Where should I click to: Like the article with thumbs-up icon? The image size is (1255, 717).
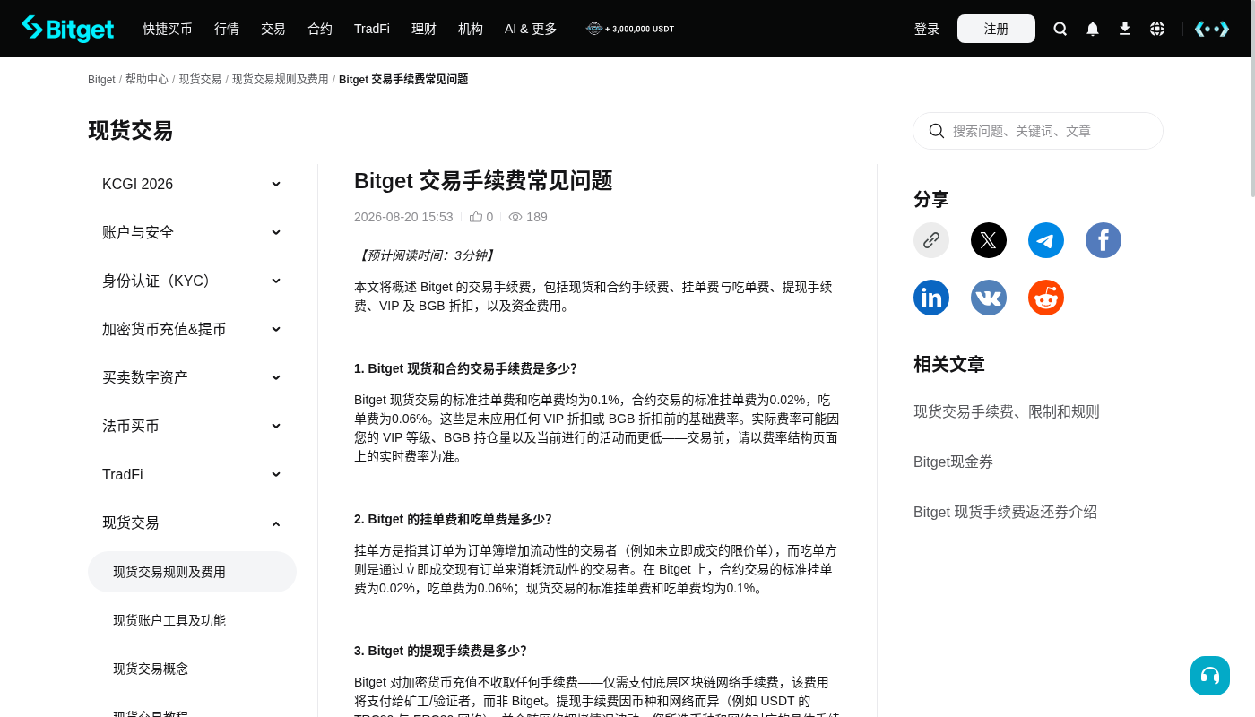tap(476, 217)
